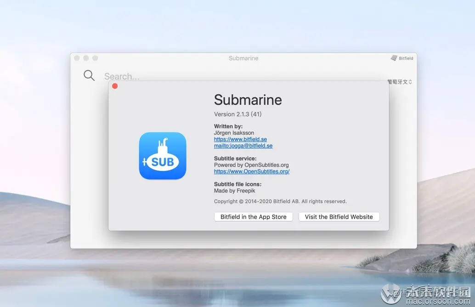Click the Copyright 2014-2020 Bitfield AB text
Viewport: 475px width, 307px height.
[280, 201]
